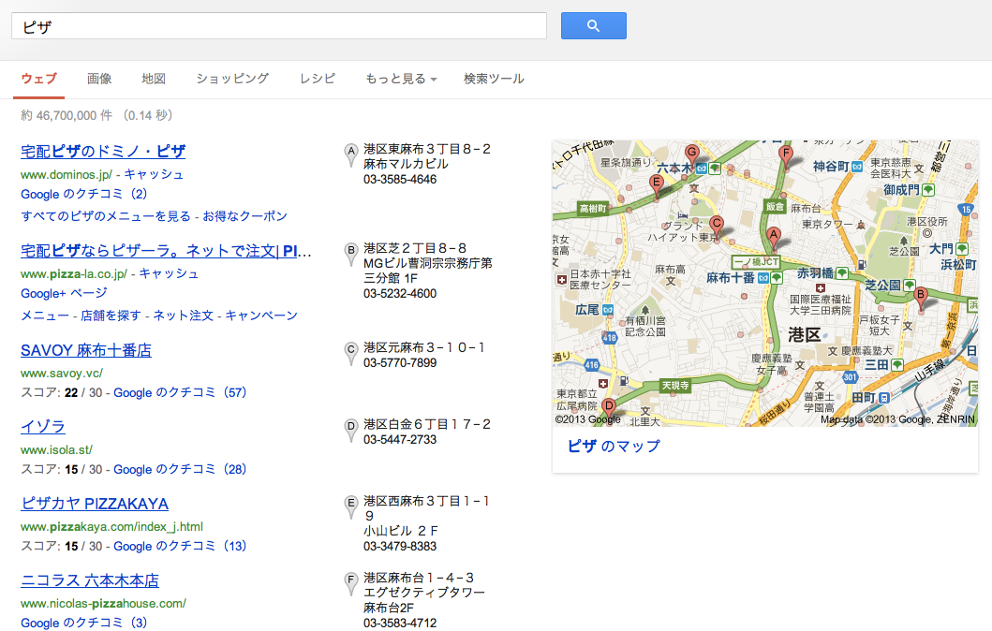Click list marker C beside the SAVOY address

351,354
